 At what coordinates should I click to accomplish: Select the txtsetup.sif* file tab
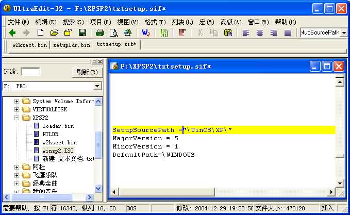tap(116, 44)
